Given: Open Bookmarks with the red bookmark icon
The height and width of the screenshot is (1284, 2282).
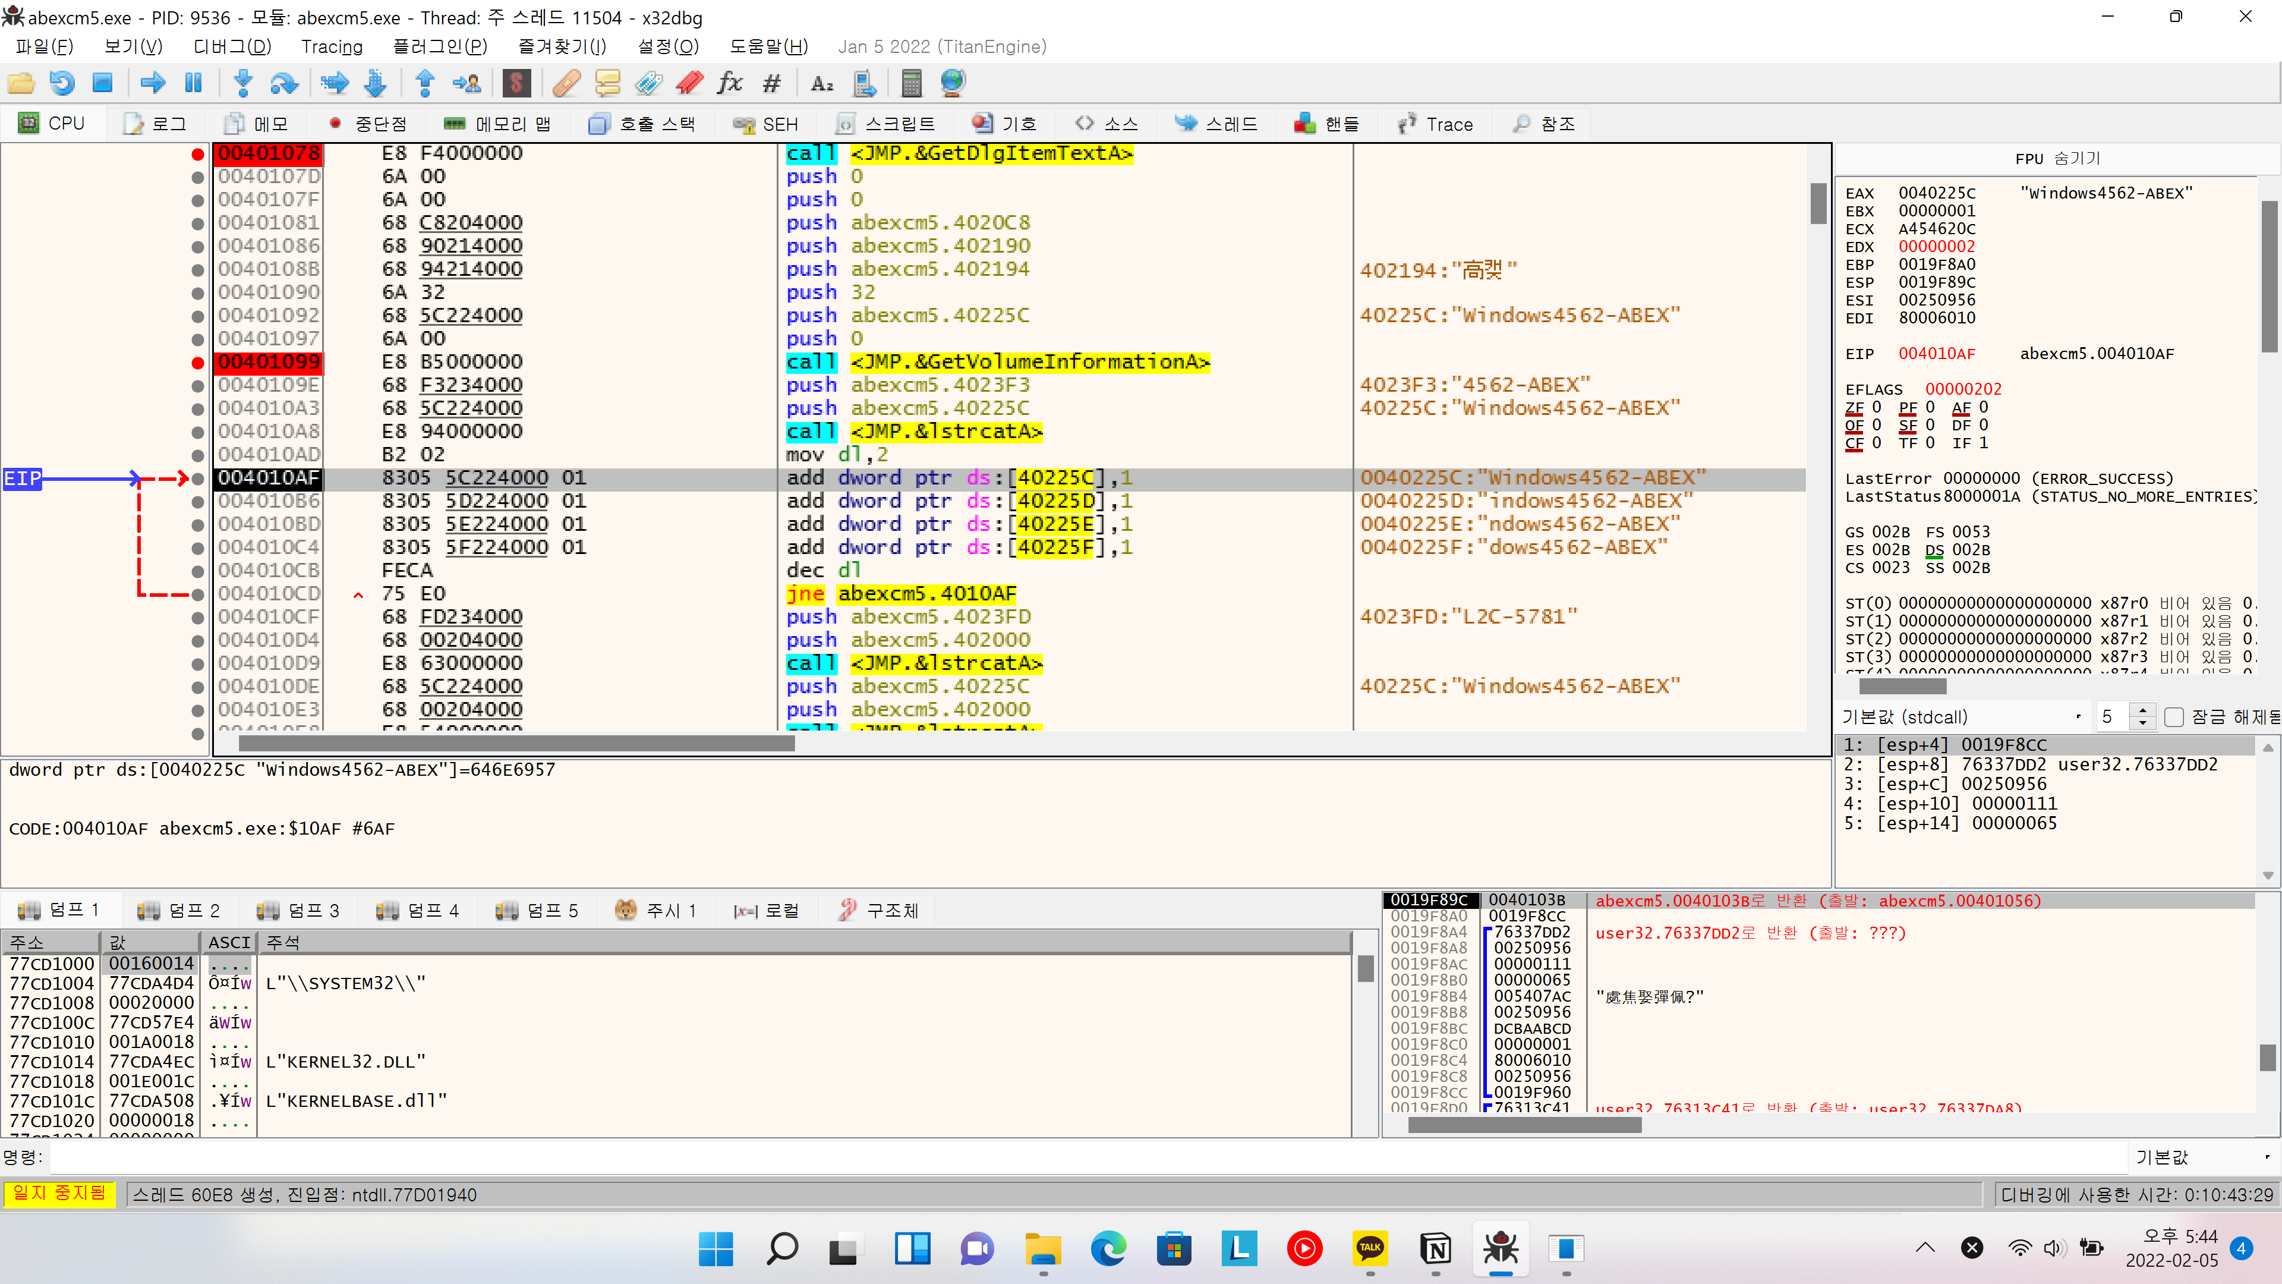Looking at the screenshot, I should coord(689,83).
